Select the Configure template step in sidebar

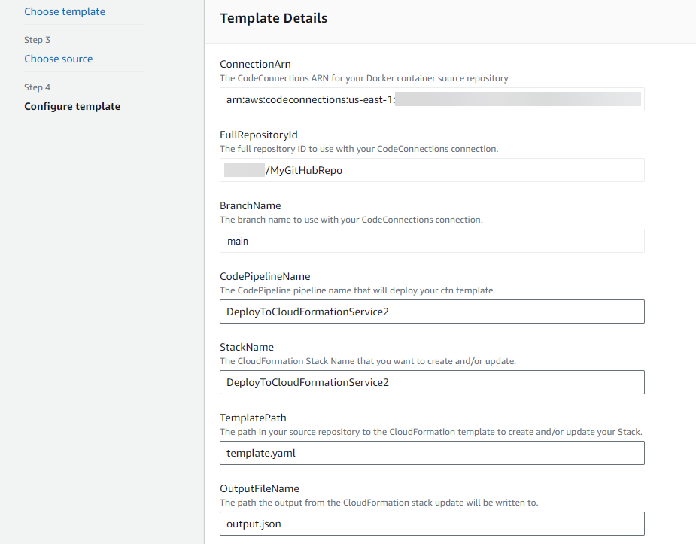pos(72,106)
